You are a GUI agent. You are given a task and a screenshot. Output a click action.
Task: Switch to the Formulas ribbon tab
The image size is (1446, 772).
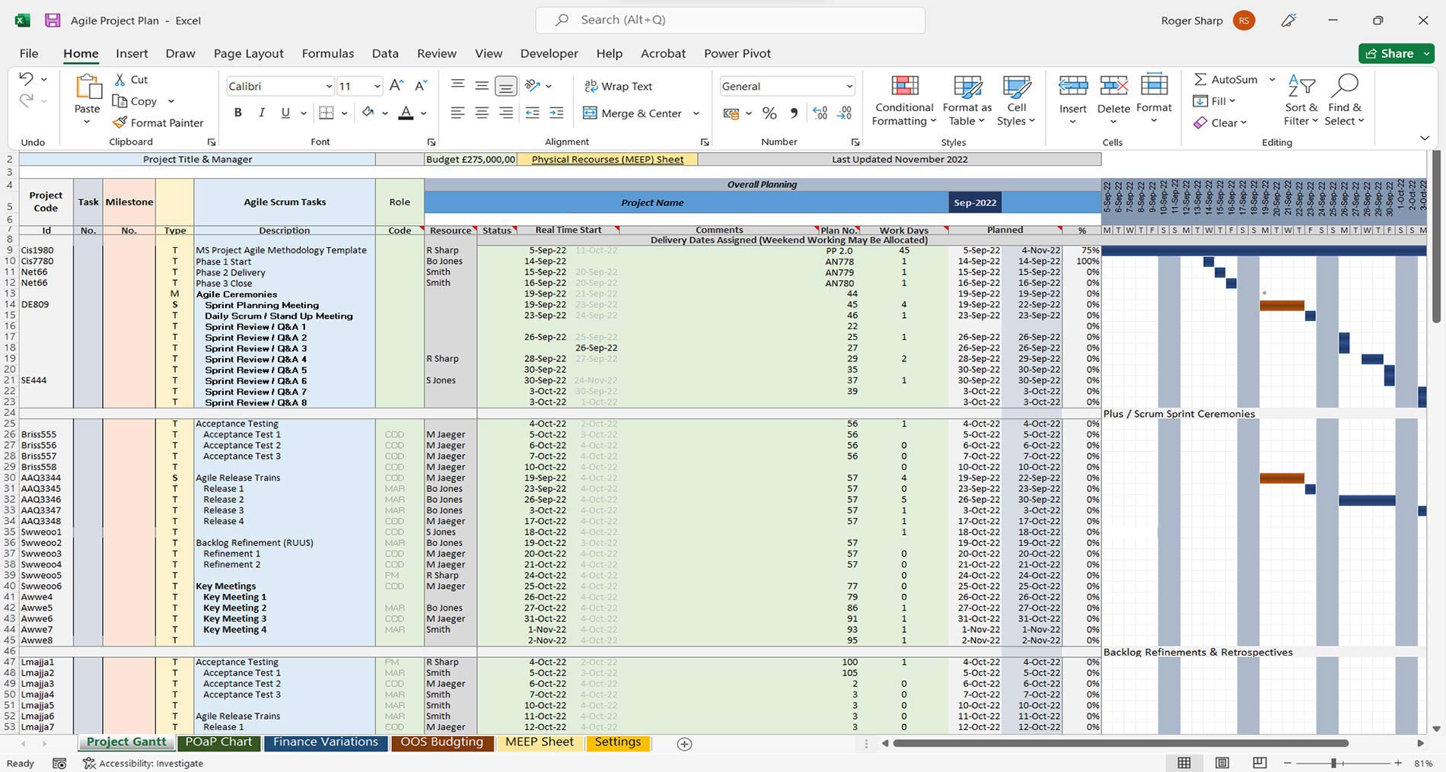click(328, 53)
